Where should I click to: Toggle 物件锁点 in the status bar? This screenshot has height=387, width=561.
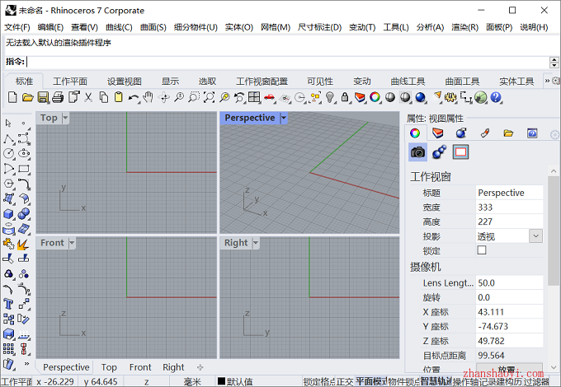click(x=403, y=382)
